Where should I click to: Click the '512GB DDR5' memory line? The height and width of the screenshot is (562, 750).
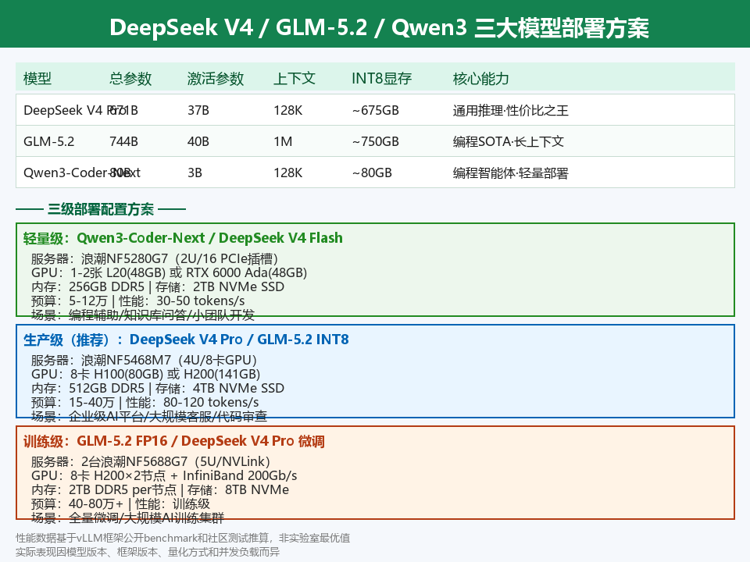158,388
